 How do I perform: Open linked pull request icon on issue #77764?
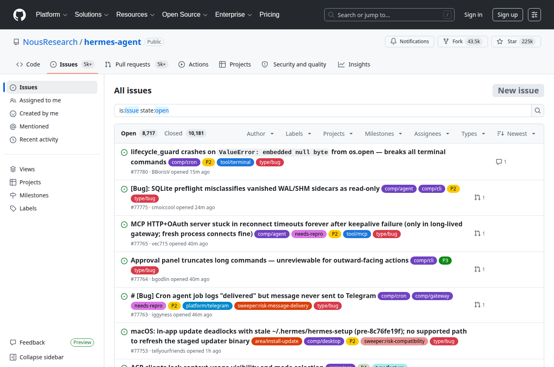[479, 270]
